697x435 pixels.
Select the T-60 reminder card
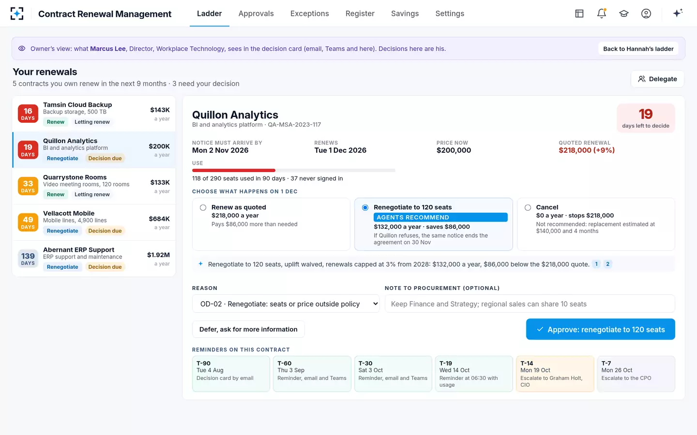(312, 374)
